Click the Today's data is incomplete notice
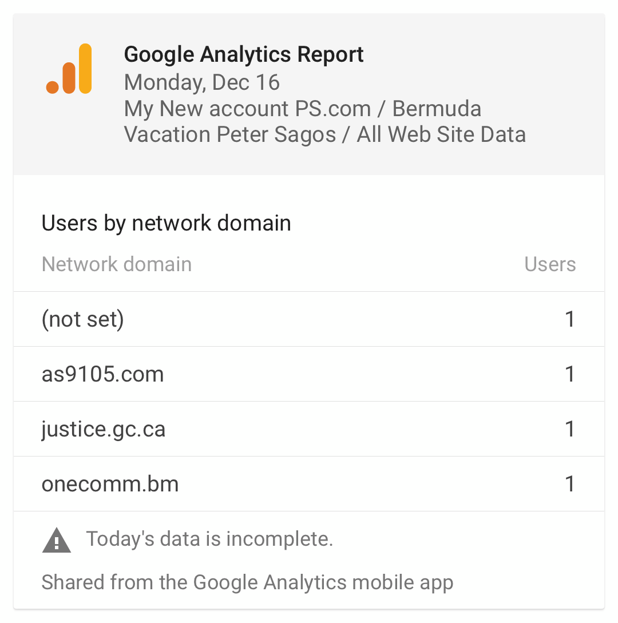Viewport: 618px width, 623px height. tap(209, 539)
